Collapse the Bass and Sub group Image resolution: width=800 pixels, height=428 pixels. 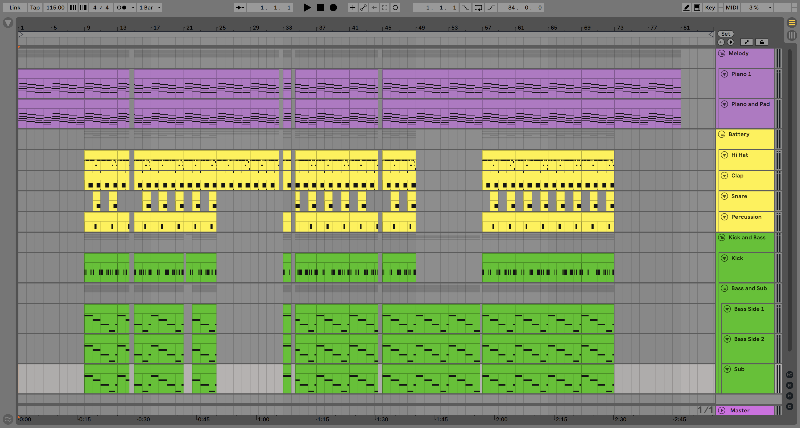click(724, 288)
